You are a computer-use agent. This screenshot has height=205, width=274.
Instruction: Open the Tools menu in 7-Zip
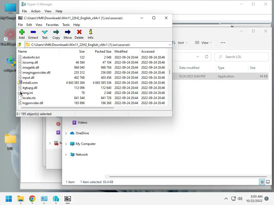coord(66,25)
